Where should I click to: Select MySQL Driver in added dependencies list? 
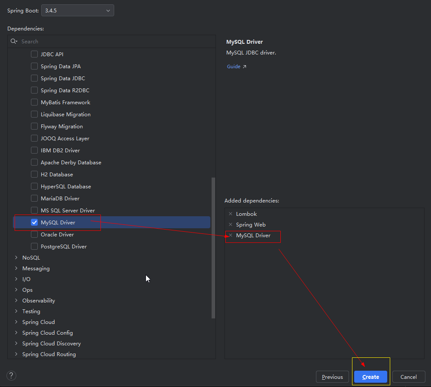click(253, 236)
